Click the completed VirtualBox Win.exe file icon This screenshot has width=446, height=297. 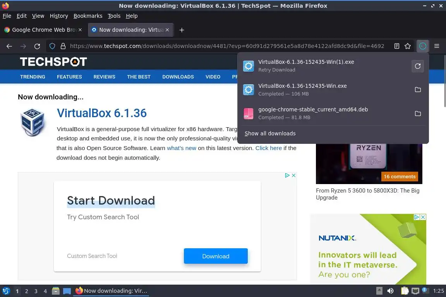(x=248, y=90)
